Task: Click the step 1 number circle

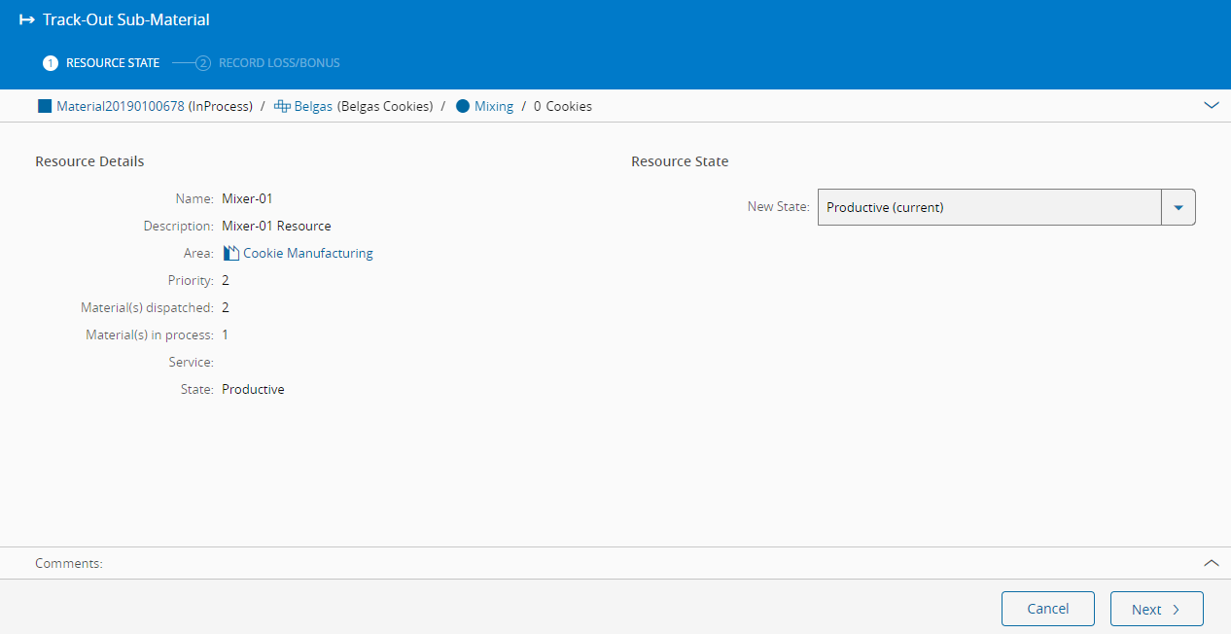Action: (51, 63)
